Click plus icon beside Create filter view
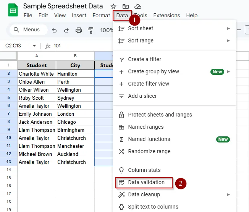 point(121,84)
